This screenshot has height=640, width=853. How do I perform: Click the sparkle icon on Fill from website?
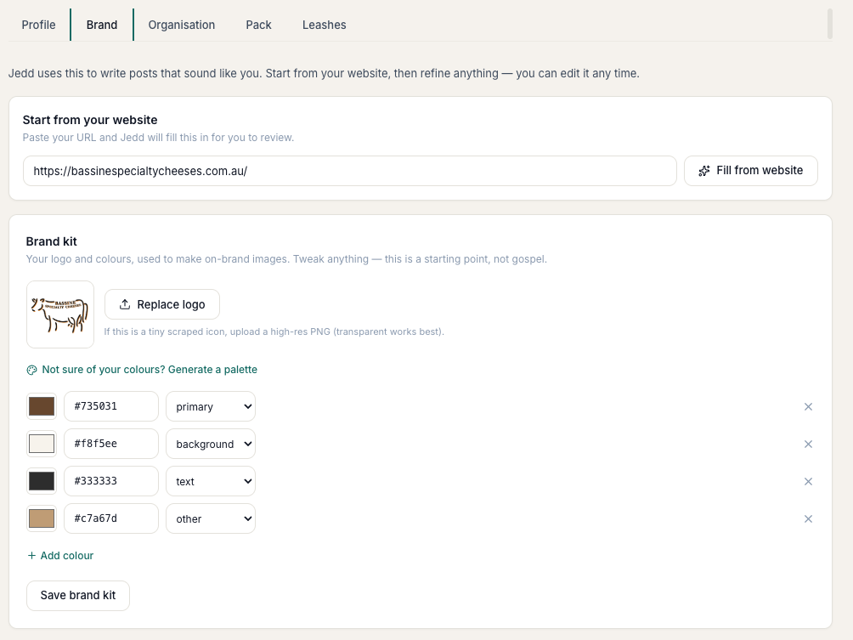pos(704,171)
